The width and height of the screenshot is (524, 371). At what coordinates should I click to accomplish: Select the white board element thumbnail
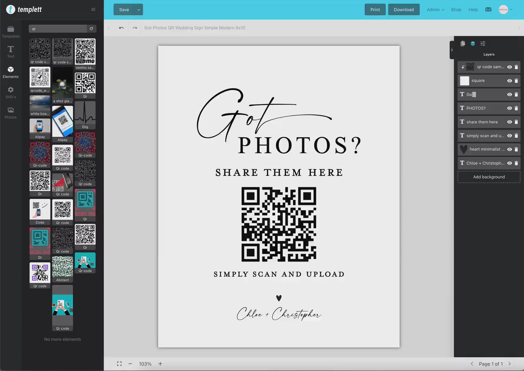point(40,106)
